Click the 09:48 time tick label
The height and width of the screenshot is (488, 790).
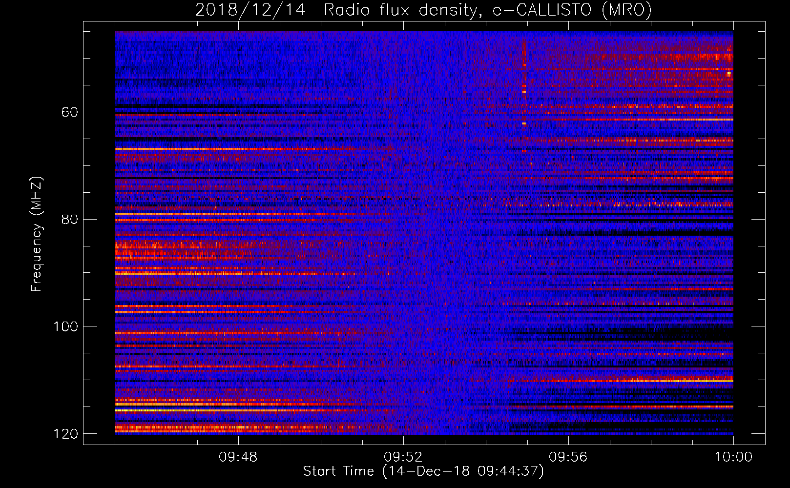click(238, 457)
